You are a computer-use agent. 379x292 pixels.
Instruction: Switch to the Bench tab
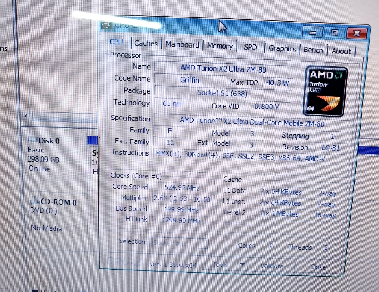[313, 50]
